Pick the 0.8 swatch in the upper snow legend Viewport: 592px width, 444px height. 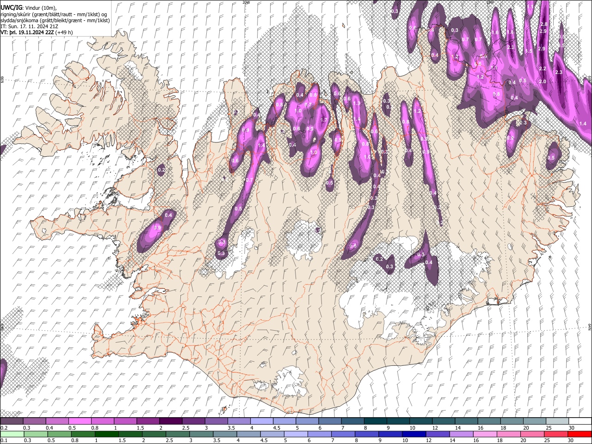pyautogui.click(x=102, y=421)
